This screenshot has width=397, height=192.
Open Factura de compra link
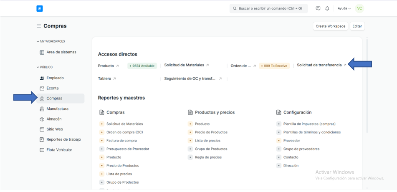click(122, 141)
